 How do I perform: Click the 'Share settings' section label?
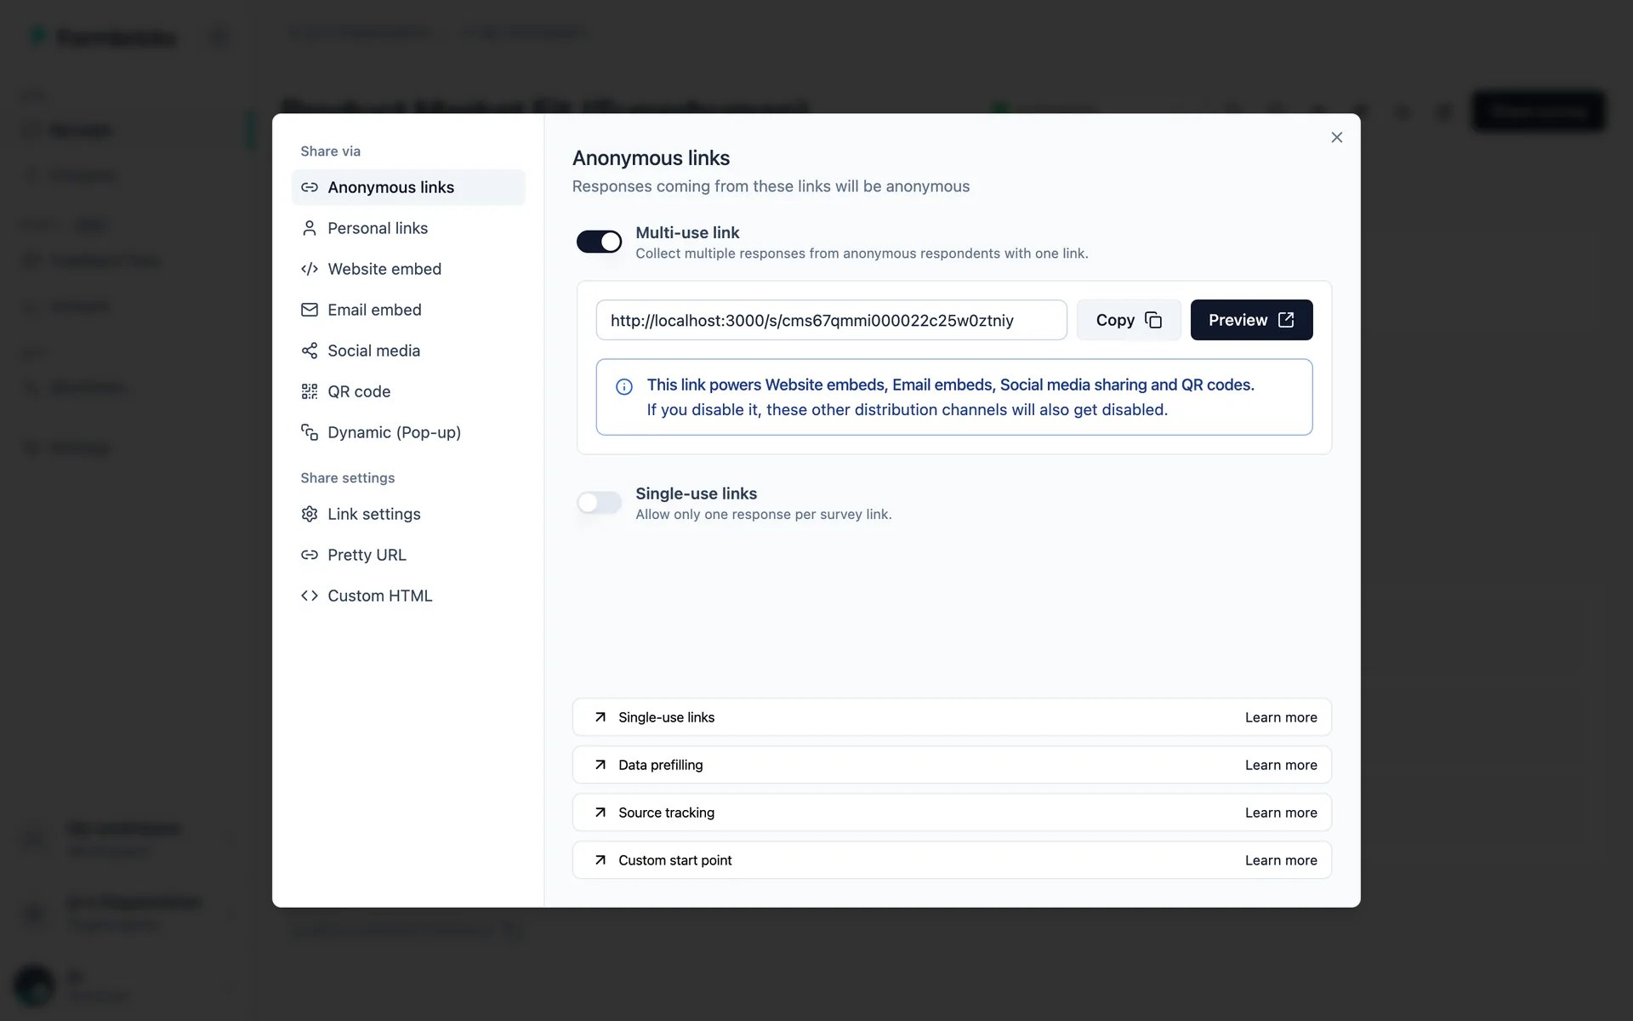(347, 478)
